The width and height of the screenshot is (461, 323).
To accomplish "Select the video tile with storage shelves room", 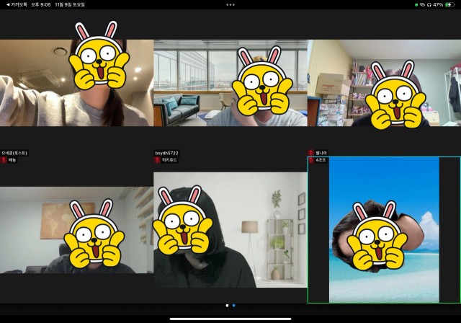I will point(384,83).
